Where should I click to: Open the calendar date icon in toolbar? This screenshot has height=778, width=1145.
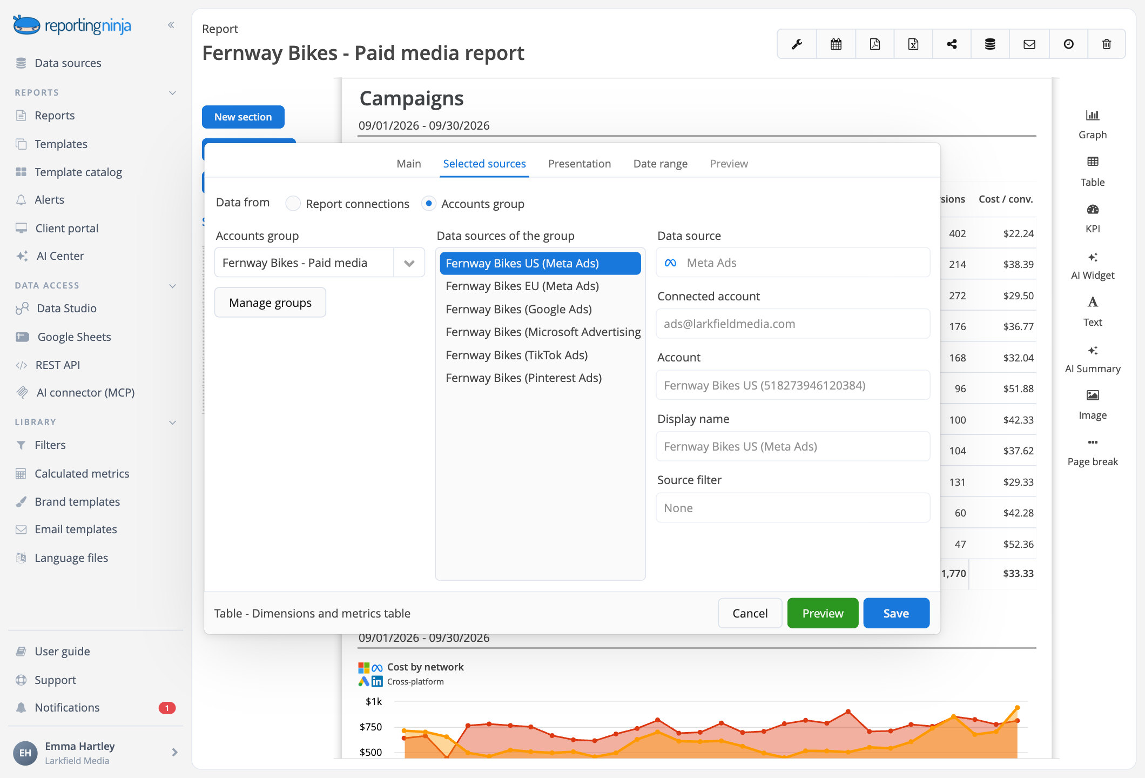pyautogui.click(x=836, y=44)
